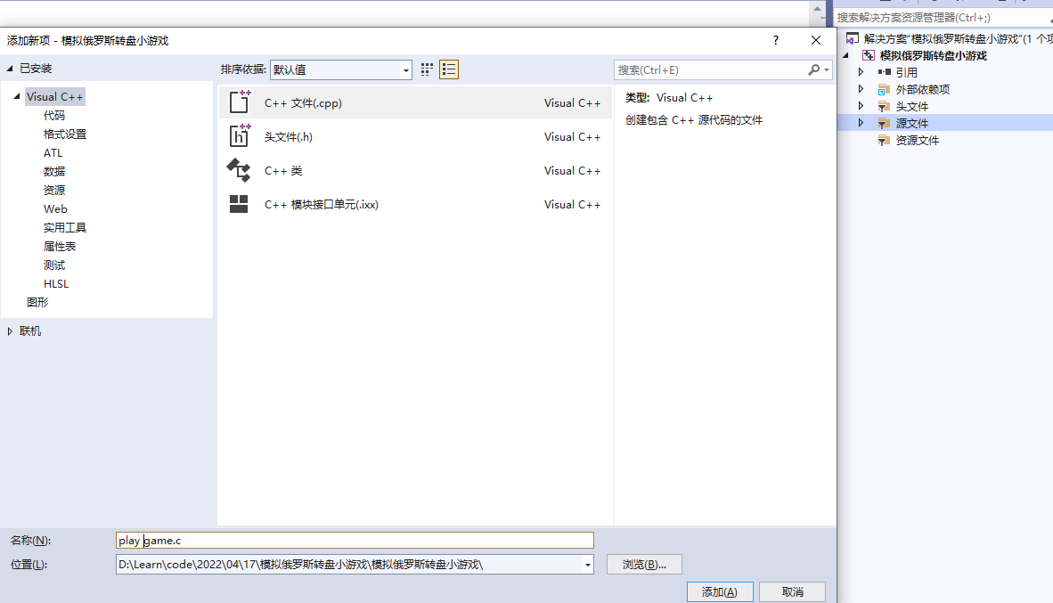Expand the 源文件 node in Solution Explorer
1053x603 pixels.
click(x=861, y=123)
